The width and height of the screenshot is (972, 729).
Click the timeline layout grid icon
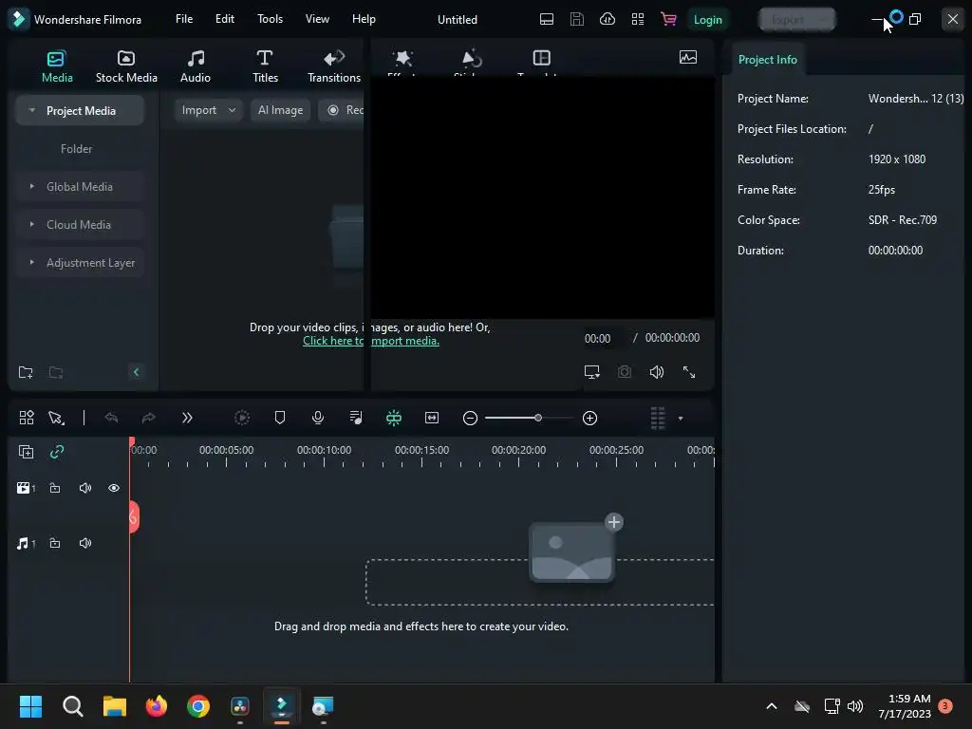click(x=27, y=418)
